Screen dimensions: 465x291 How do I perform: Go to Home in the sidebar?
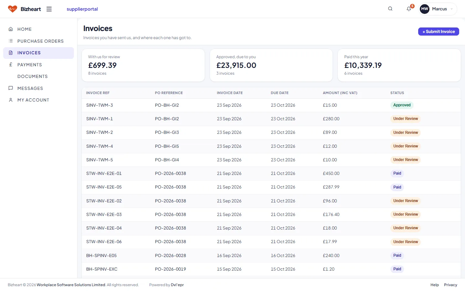38,29
